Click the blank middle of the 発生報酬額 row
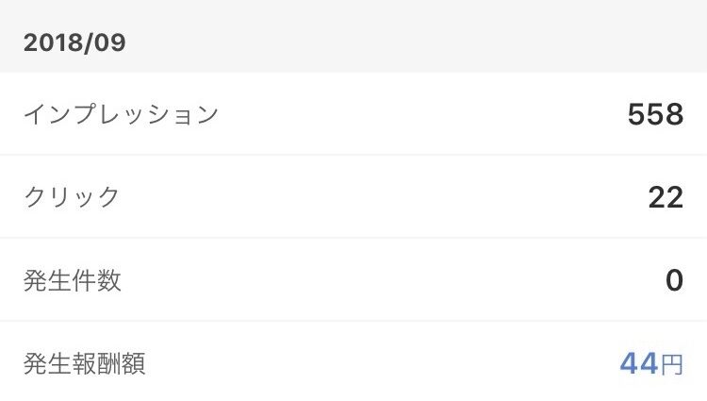Viewport: 707px width, 401px height. 377,363
